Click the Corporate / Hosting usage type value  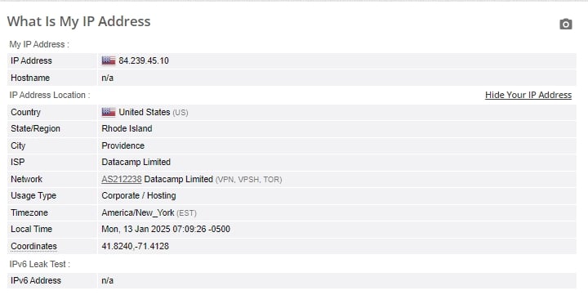pyautogui.click(x=138, y=195)
